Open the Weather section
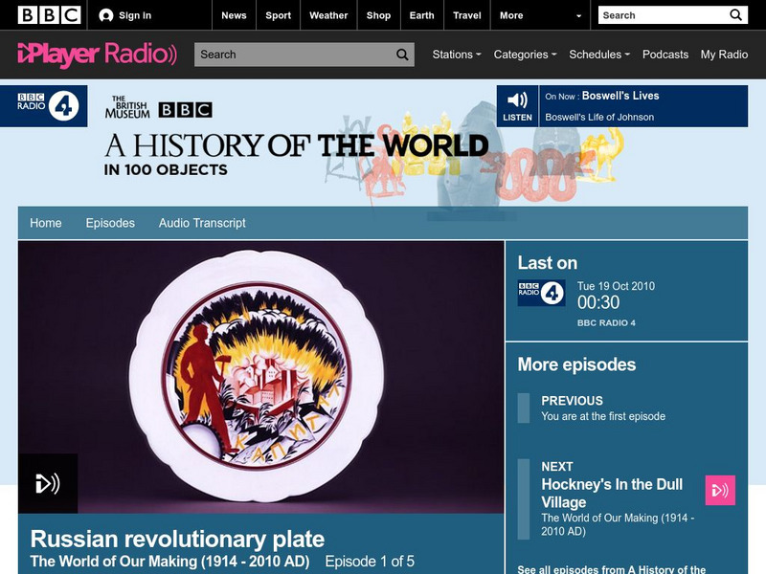 click(329, 15)
